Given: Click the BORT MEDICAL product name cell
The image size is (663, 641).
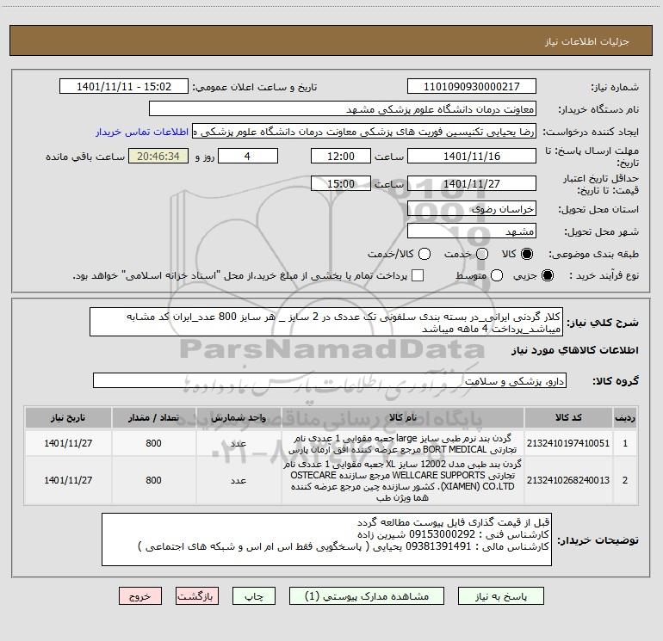Looking at the screenshot, I should pyautogui.click(x=403, y=443).
